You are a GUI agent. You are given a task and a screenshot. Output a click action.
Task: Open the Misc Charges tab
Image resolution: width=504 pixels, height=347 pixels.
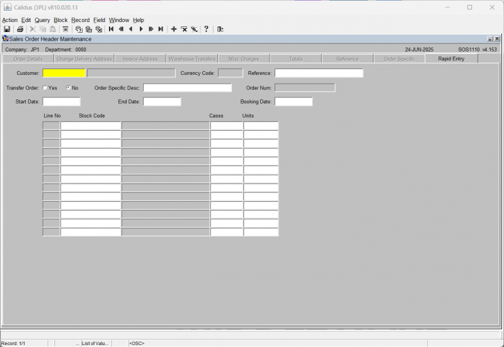pyautogui.click(x=244, y=59)
